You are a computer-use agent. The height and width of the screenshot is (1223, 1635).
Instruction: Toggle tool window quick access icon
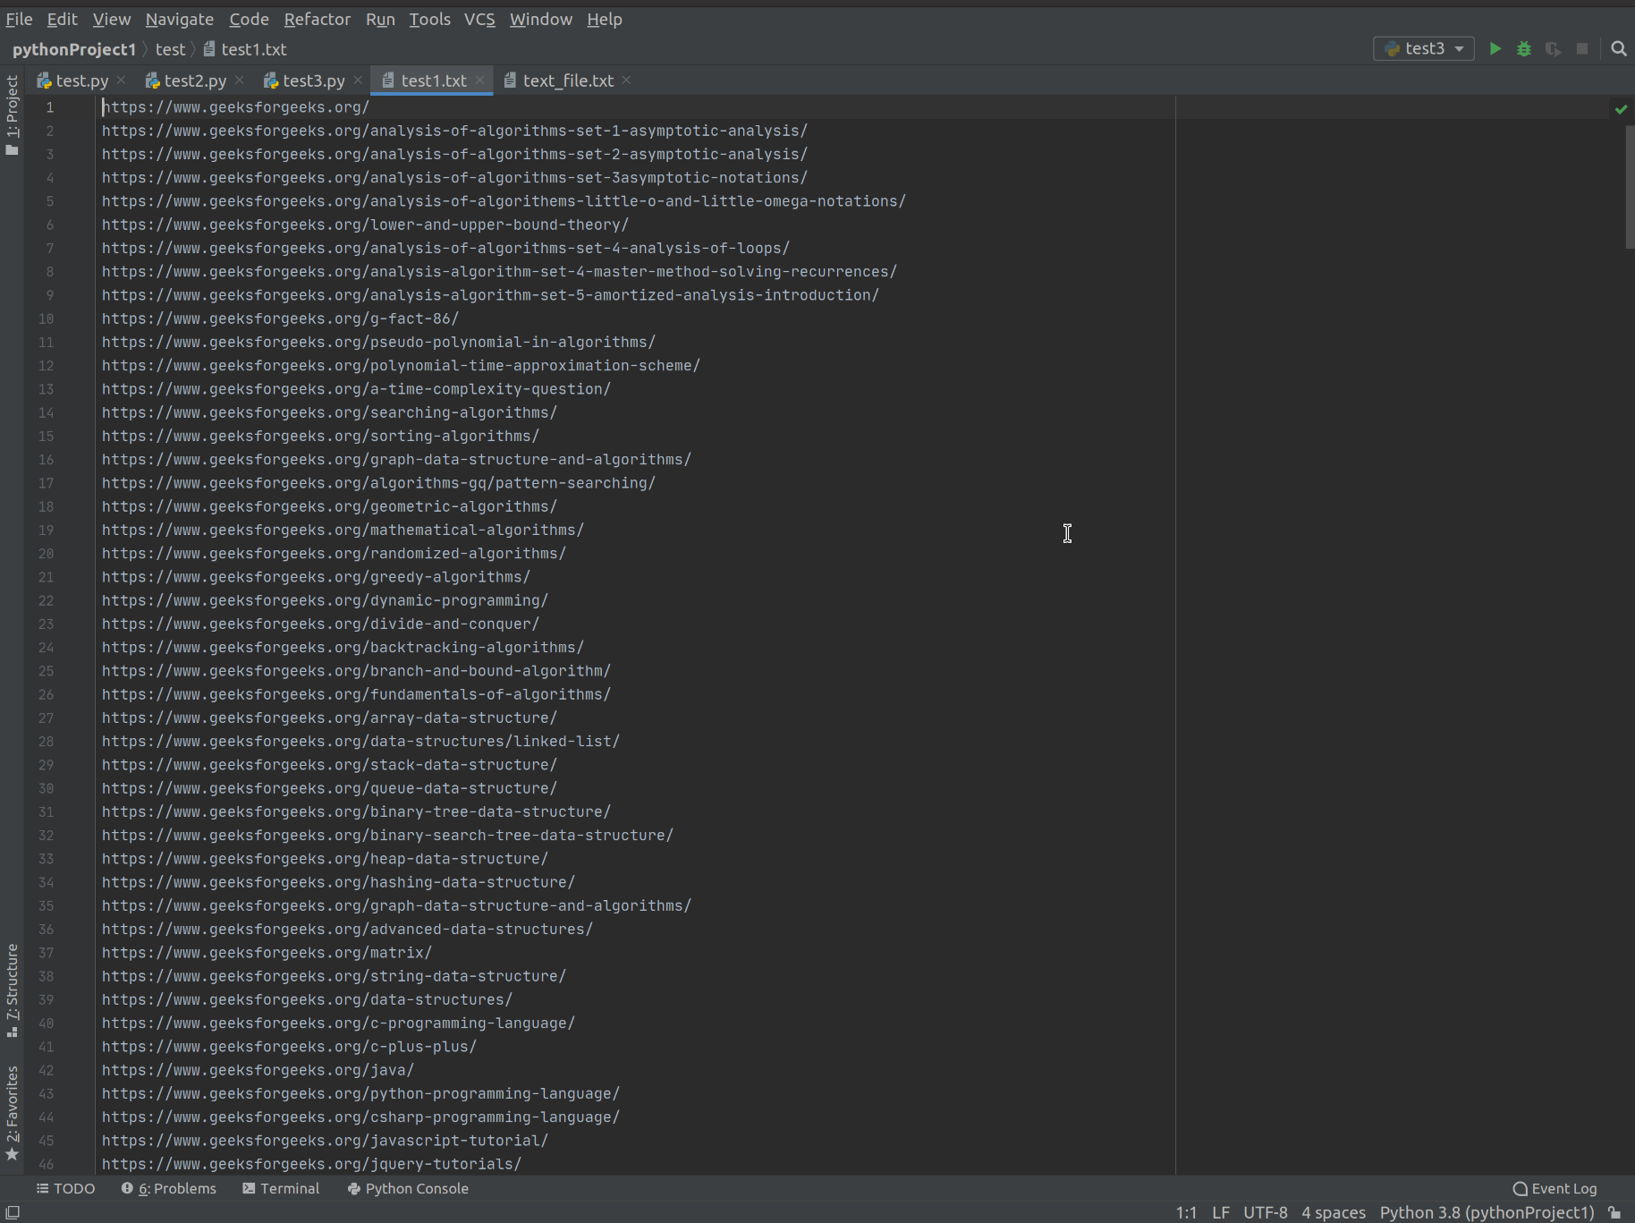coord(13,1212)
